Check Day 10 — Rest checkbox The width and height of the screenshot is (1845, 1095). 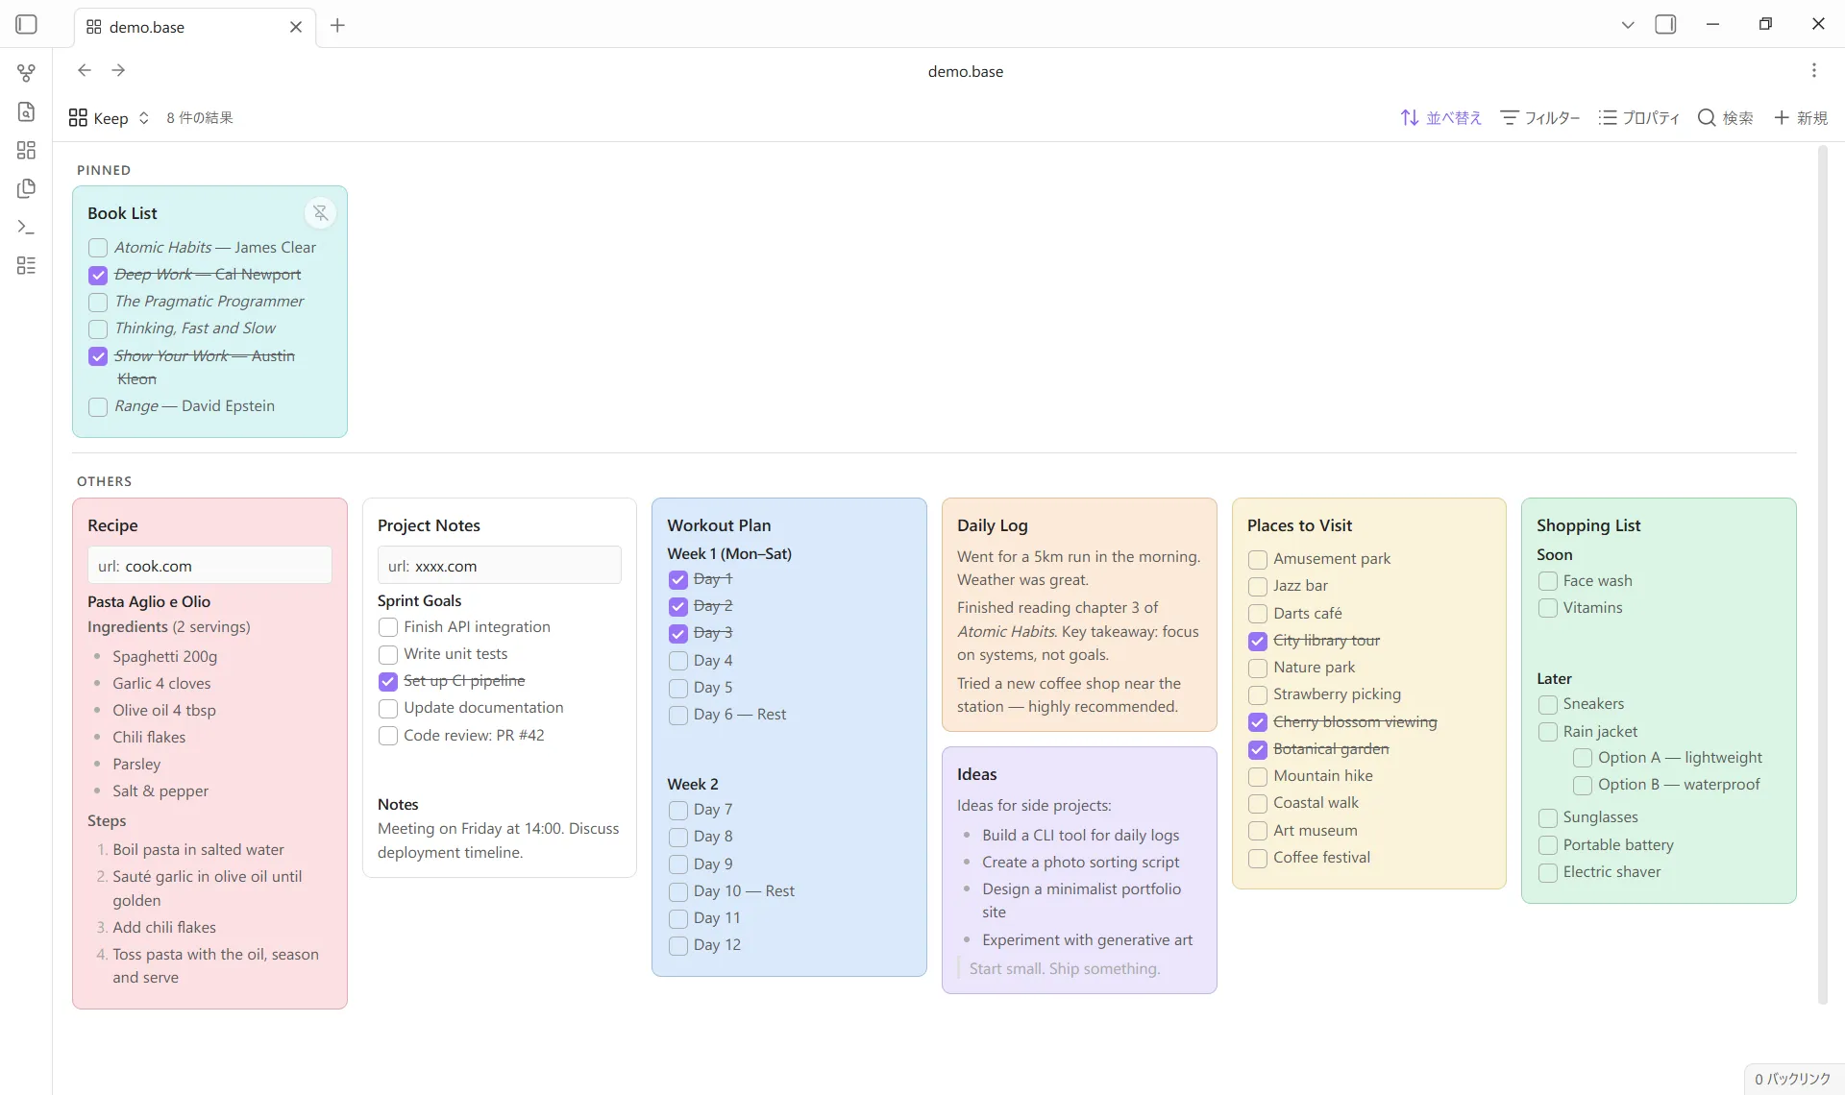coord(678,892)
